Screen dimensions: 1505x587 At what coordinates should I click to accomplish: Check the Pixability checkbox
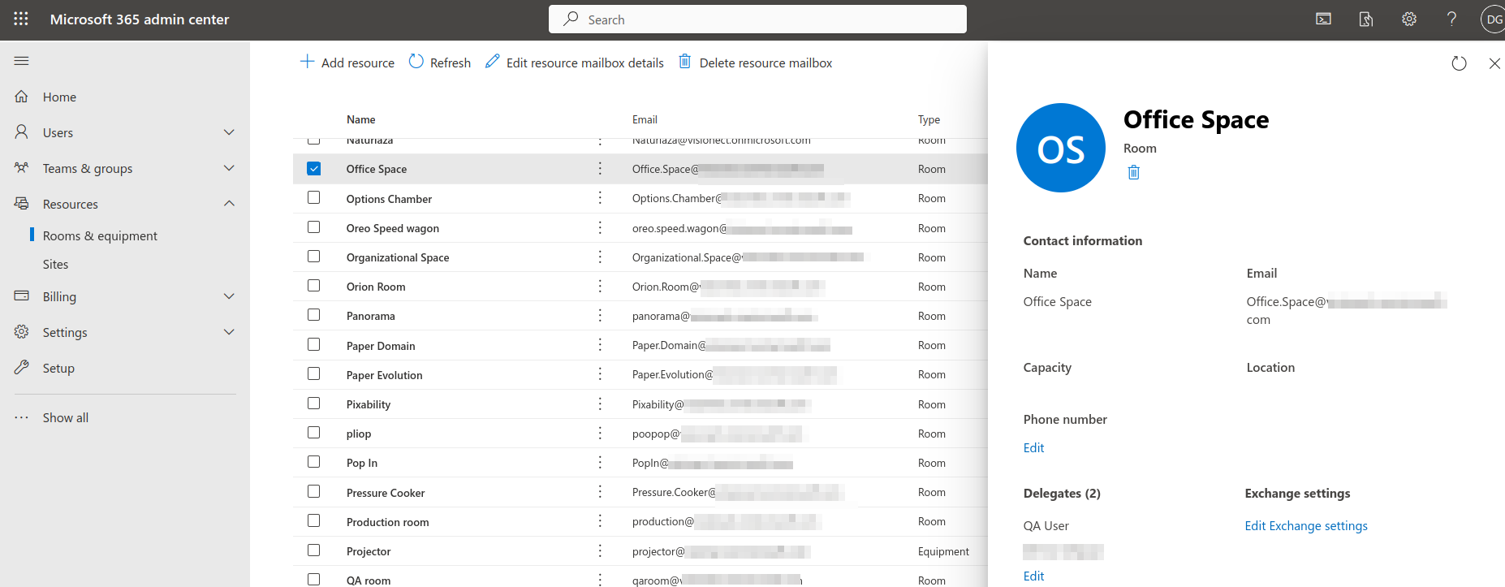pyautogui.click(x=314, y=404)
